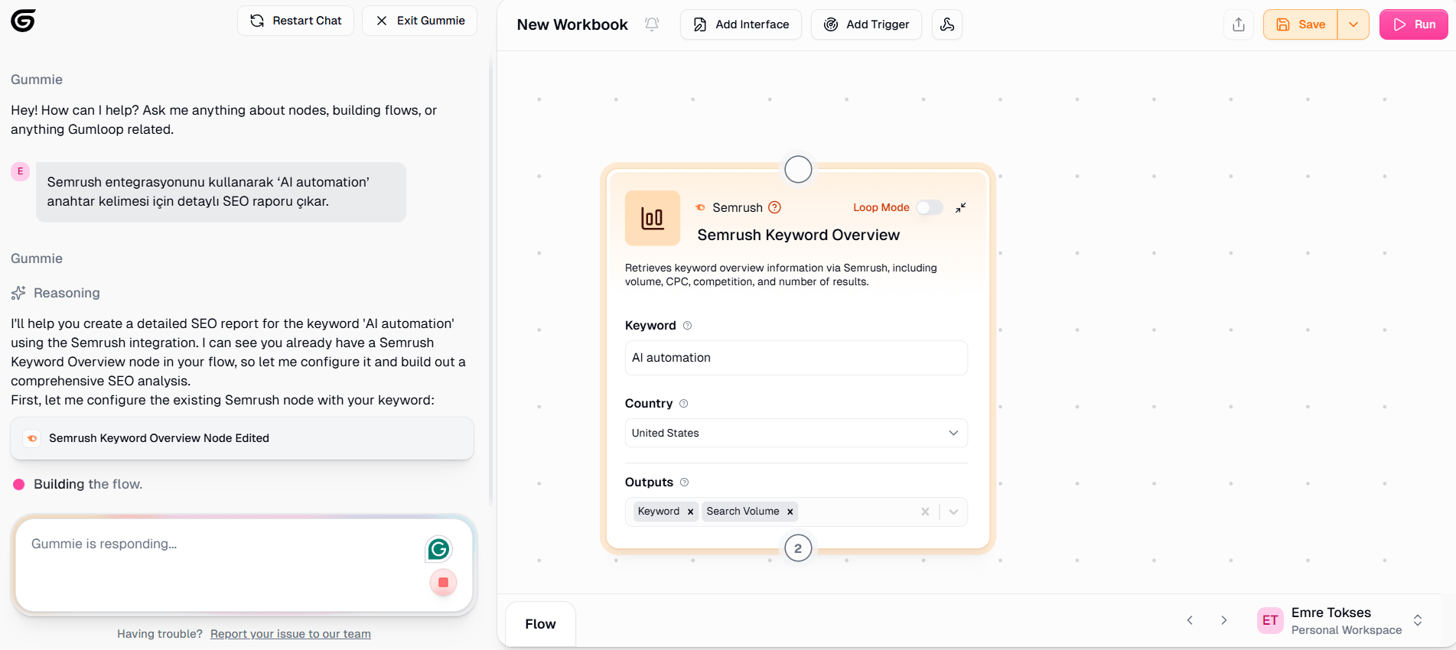Expand the Emre Tokses workspace switcher

1417,620
